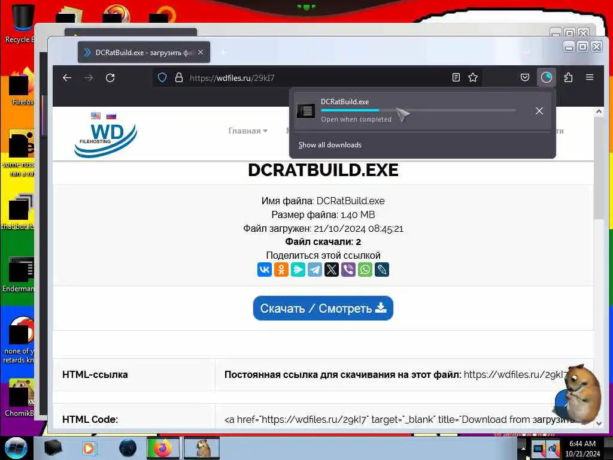Click the URL address field
The image size is (613, 460).
point(317,77)
